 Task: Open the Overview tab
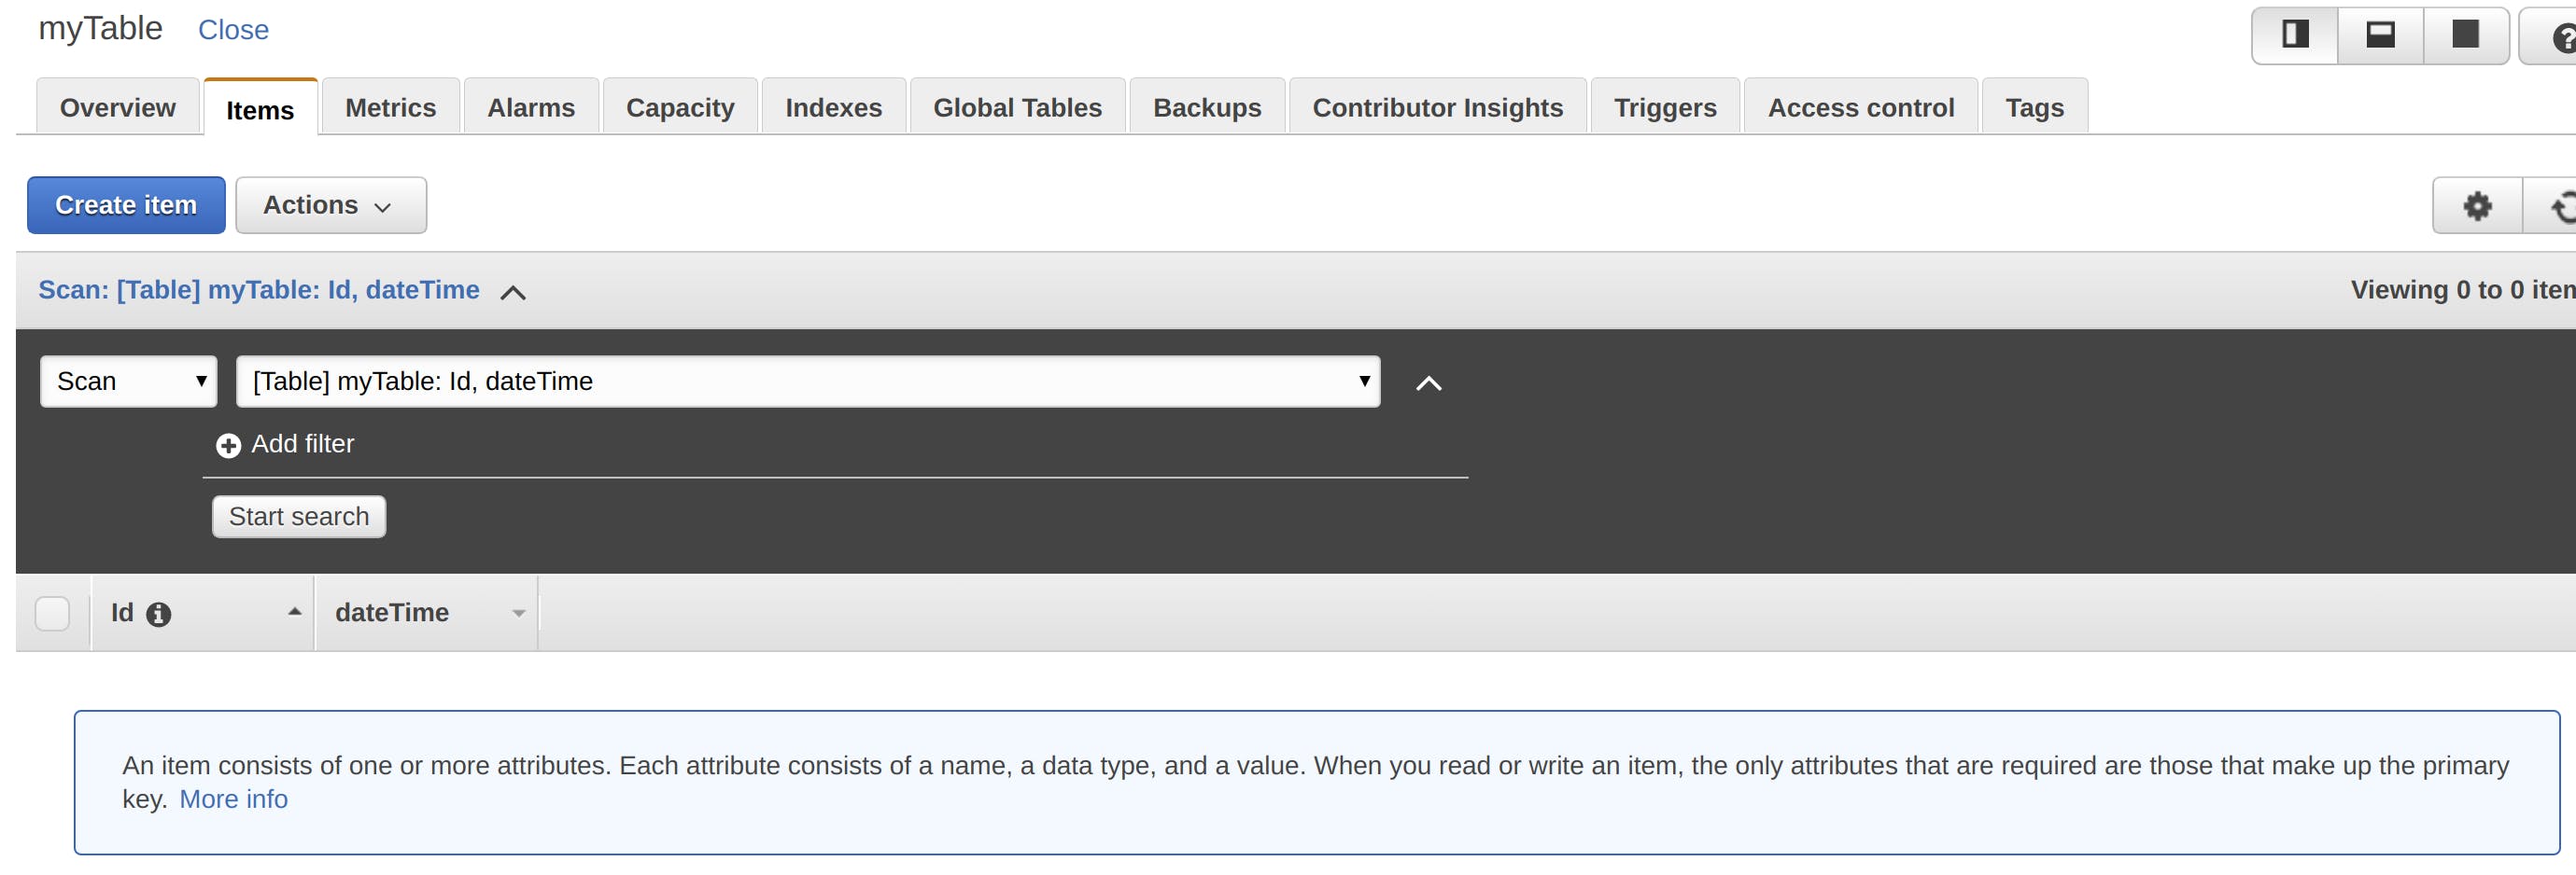click(x=117, y=107)
